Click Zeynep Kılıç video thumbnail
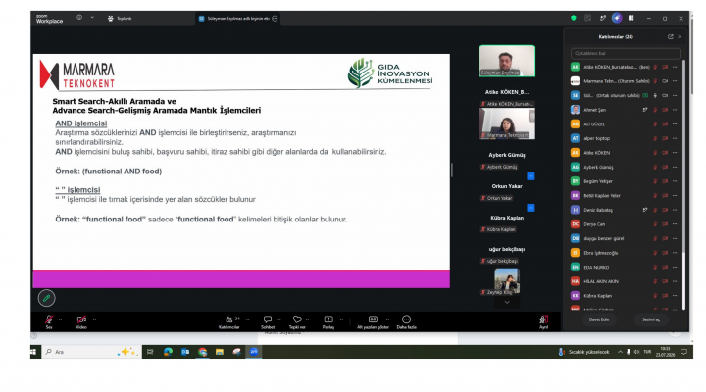Viewport: 706px width, 392px height. click(x=507, y=281)
